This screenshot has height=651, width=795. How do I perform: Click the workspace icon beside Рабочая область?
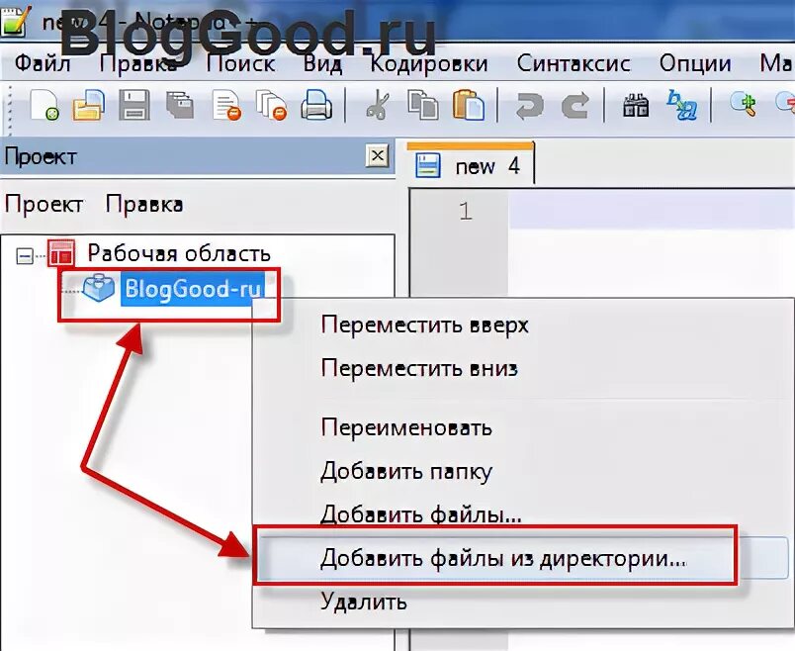tap(61, 252)
